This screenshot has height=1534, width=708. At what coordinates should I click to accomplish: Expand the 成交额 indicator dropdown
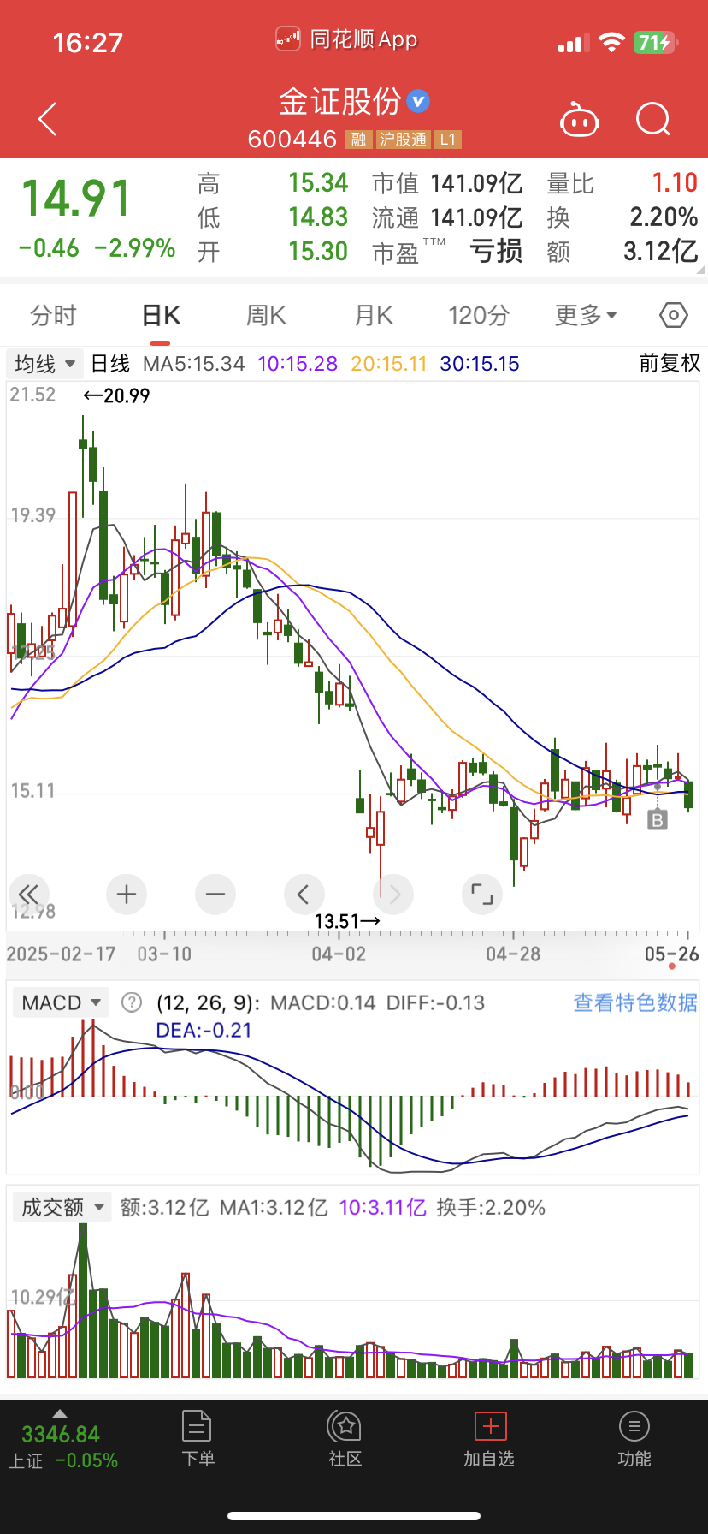point(62,1207)
